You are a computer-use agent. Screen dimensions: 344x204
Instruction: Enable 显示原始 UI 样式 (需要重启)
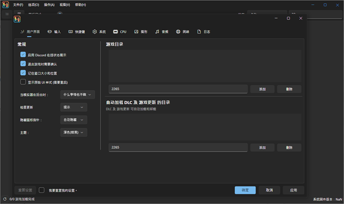(23, 82)
